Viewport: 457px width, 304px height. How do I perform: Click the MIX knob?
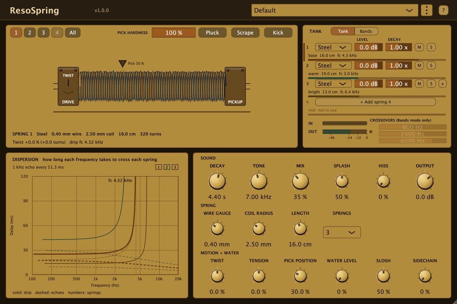point(300,181)
